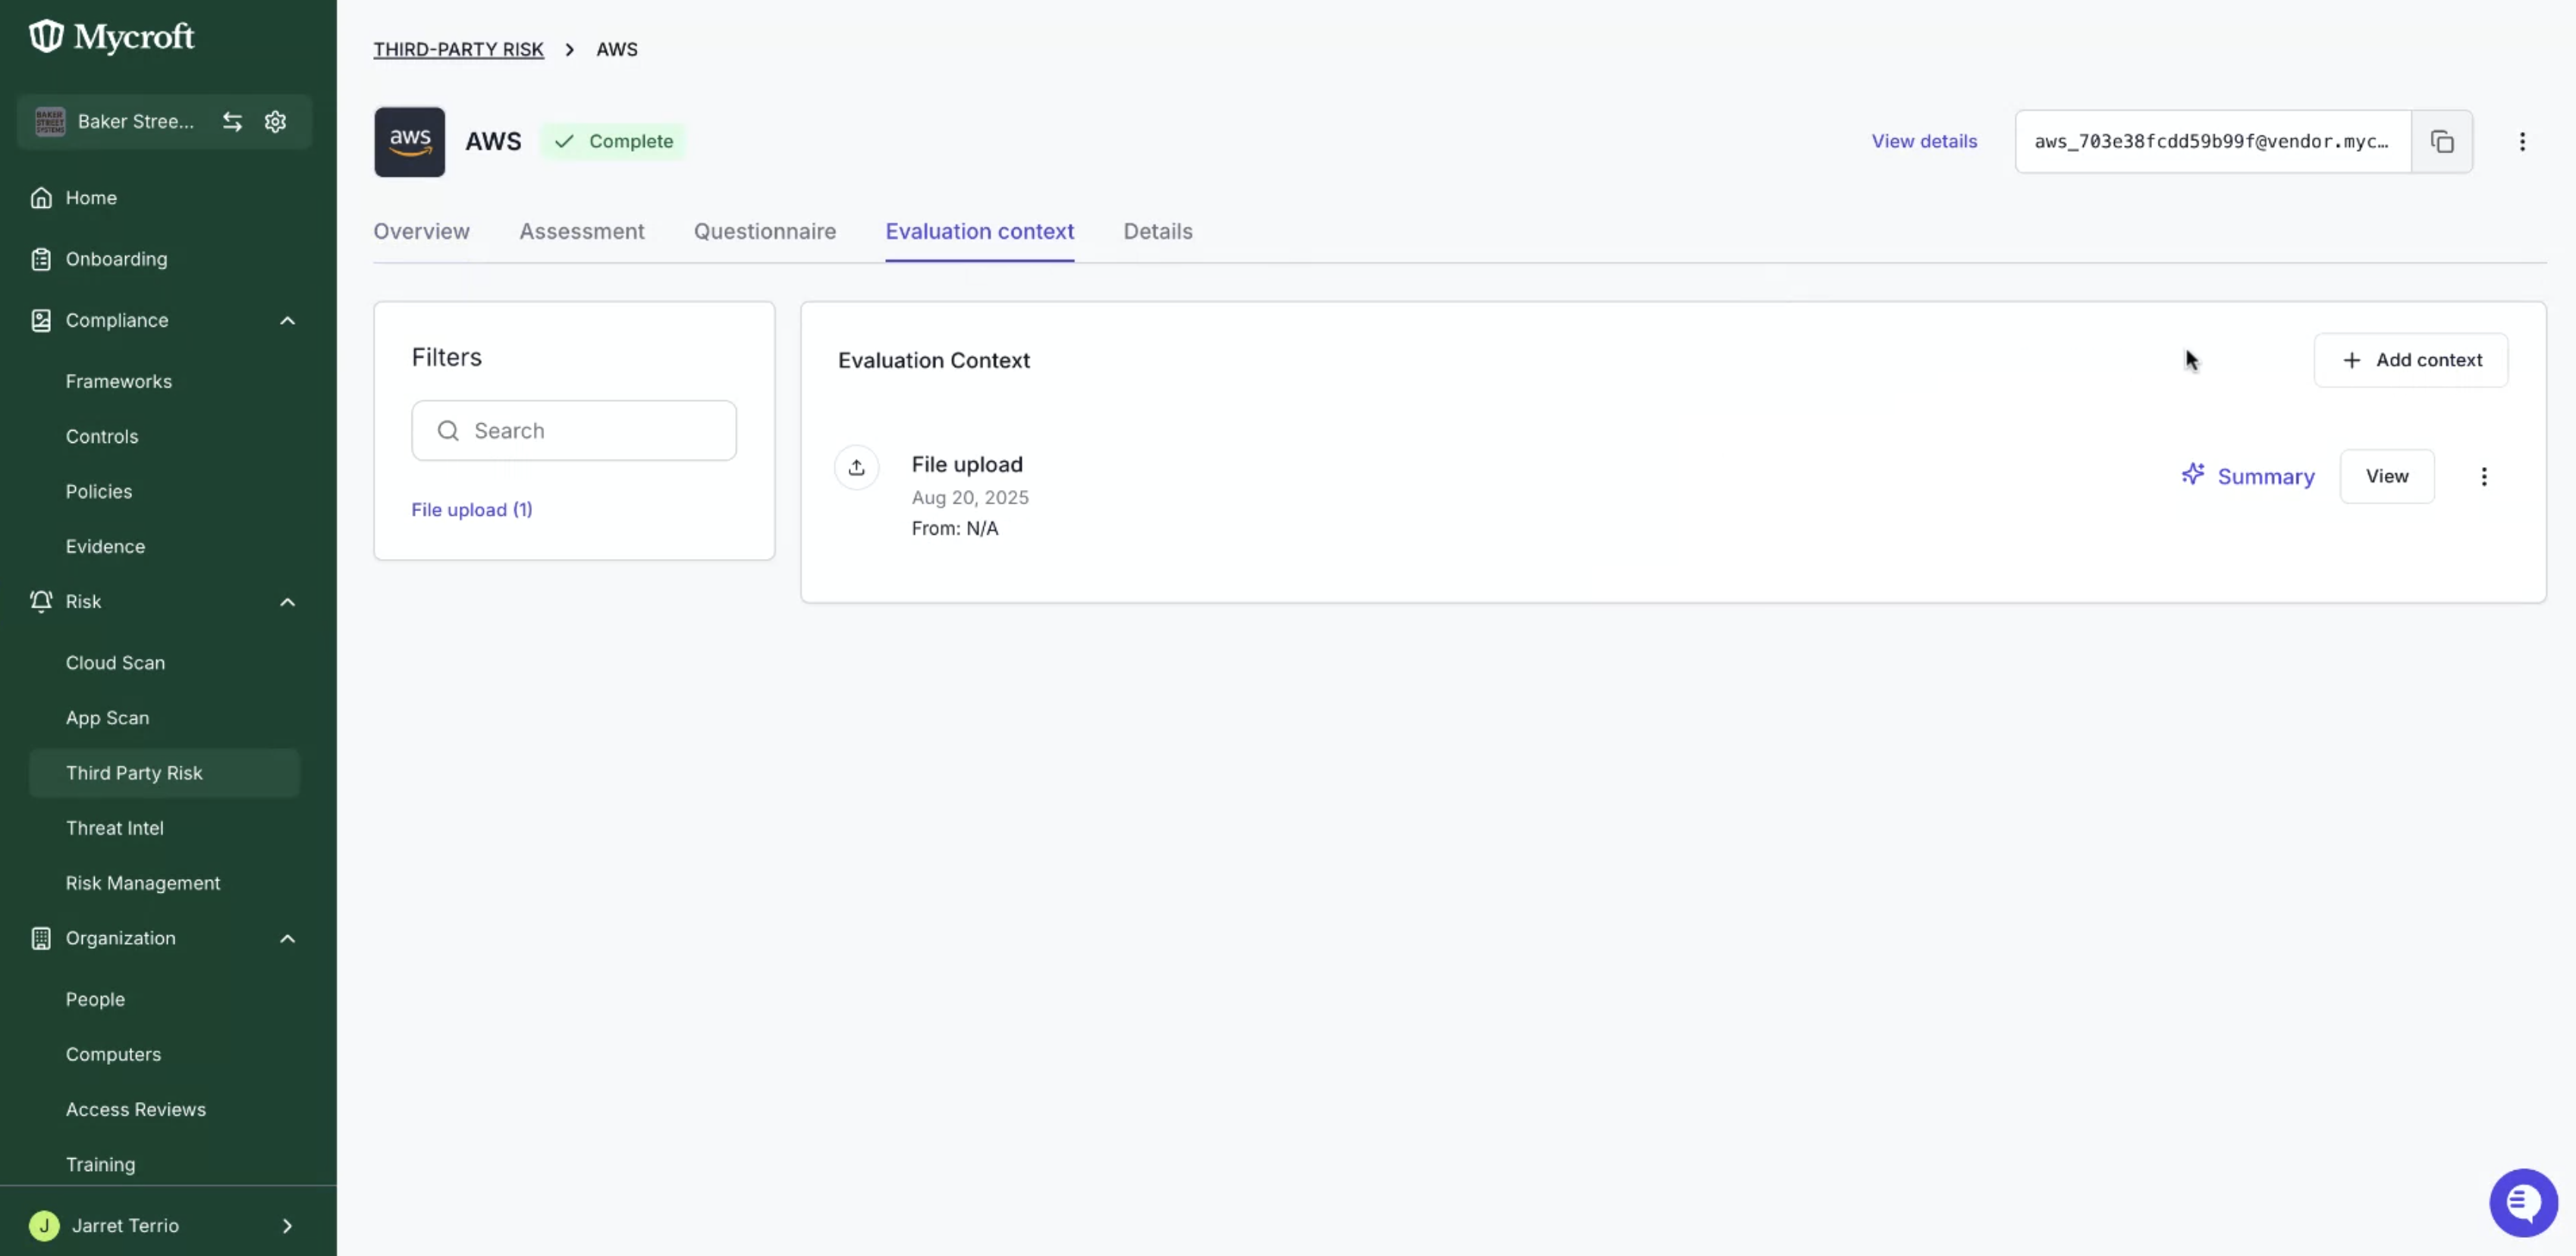Click the Mycroft logo
This screenshot has width=2576, height=1256.
pos(112,37)
